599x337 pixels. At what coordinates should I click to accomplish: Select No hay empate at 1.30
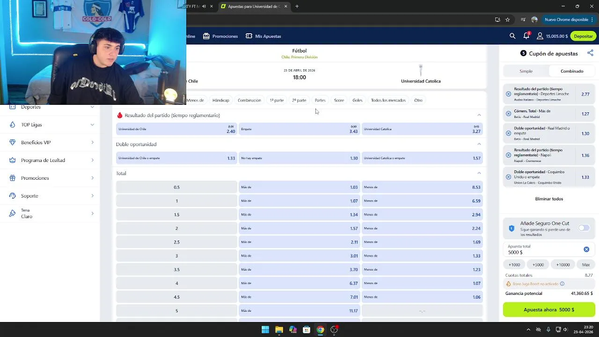coord(299,158)
